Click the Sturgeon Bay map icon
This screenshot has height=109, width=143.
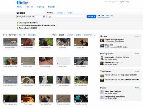102,97
